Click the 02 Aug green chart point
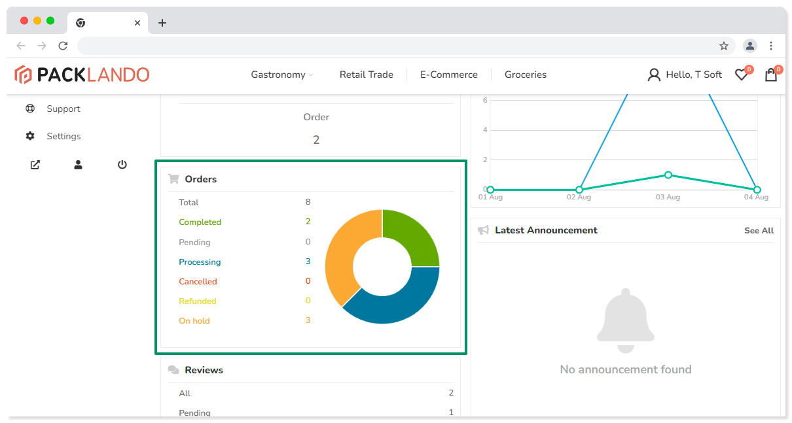Screen dimensions: 792x423 579,190
